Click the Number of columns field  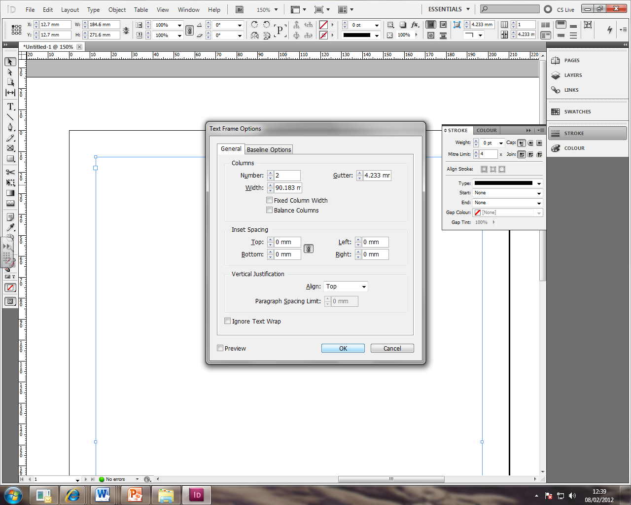click(x=287, y=176)
